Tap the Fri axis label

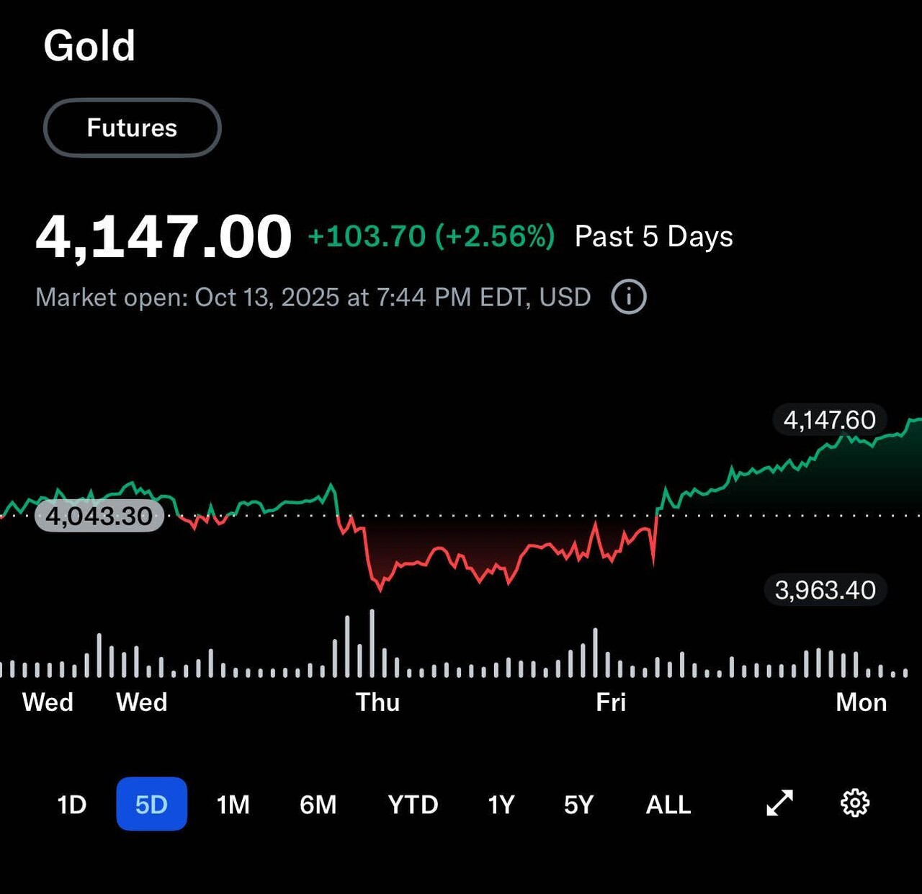coord(611,702)
